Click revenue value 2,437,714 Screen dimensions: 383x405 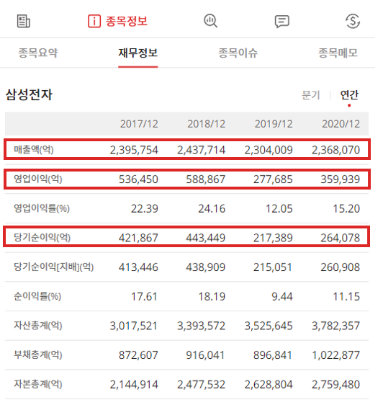click(x=202, y=150)
